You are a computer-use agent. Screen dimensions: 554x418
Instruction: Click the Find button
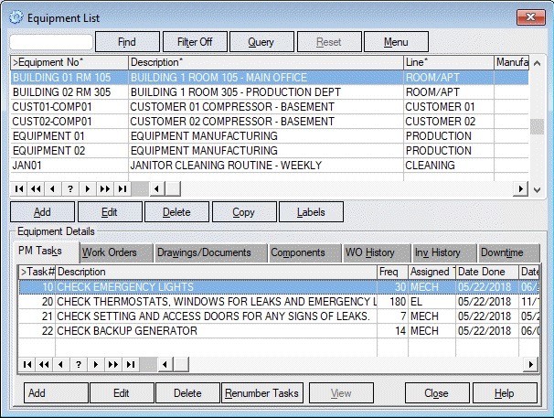point(127,42)
